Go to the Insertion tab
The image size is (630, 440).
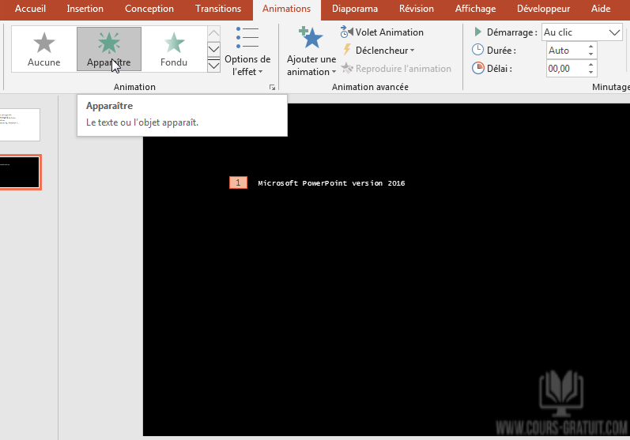click(85, 9)
